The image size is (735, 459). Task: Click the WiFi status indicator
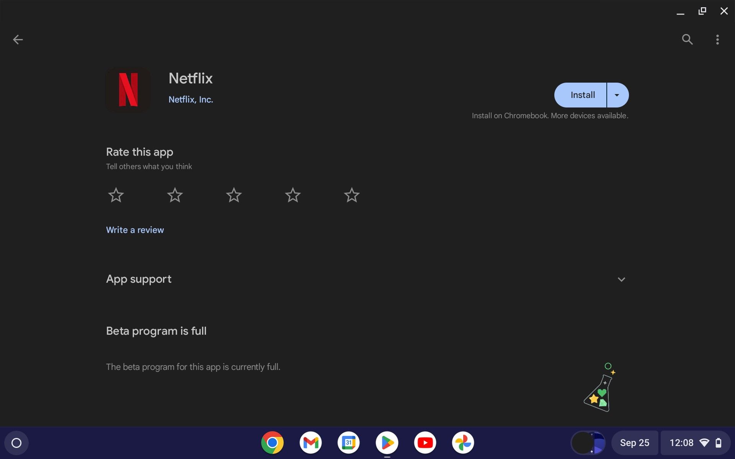pos(704,442)
